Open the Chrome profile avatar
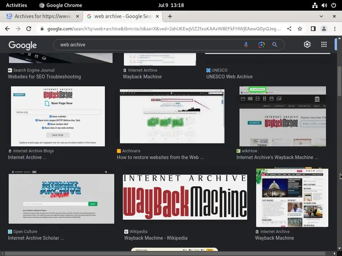The image size is (342, 256). pyautogui.click(x=324, y=29)
